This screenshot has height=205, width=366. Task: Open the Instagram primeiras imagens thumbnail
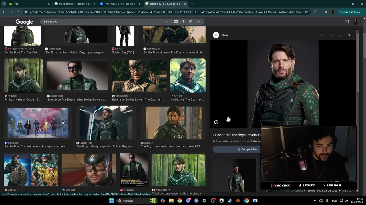pos(134,170)
